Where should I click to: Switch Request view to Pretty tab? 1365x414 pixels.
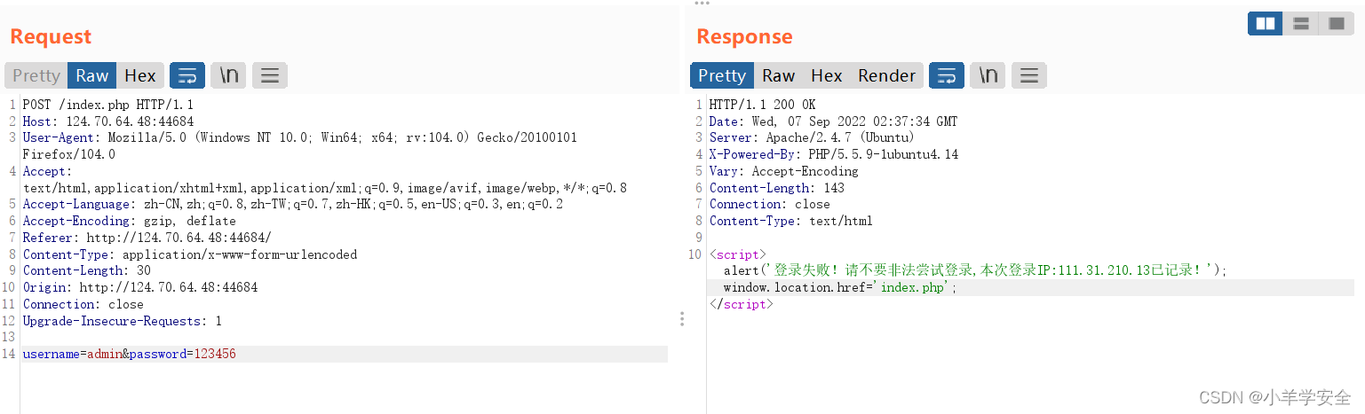[36, 75]
